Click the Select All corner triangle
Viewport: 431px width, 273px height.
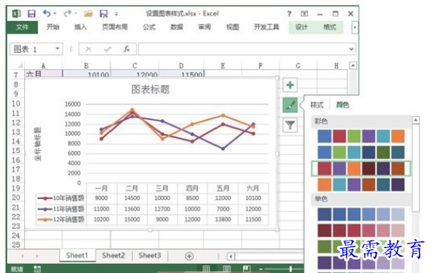(x=20, y=66)
